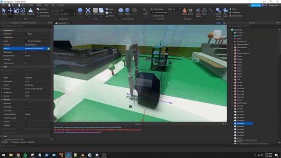
Task: Apply Union to selected parts
Action: 121,11
